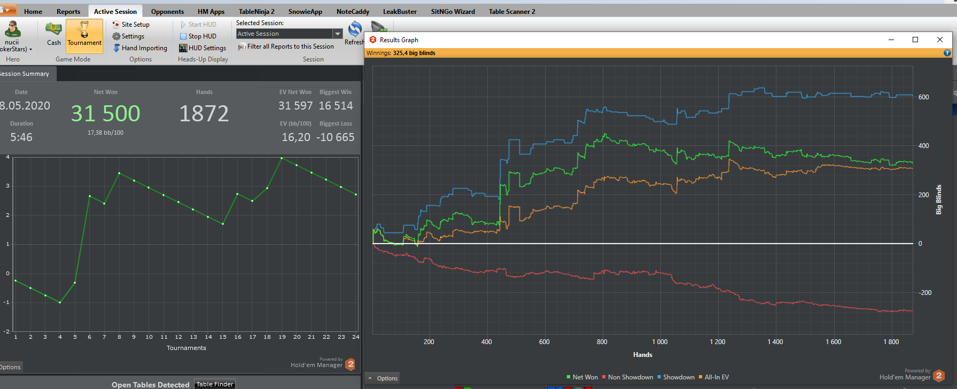Filter all Reports to this Session
This screenshot has height=389, width=957.
(286, 46)
